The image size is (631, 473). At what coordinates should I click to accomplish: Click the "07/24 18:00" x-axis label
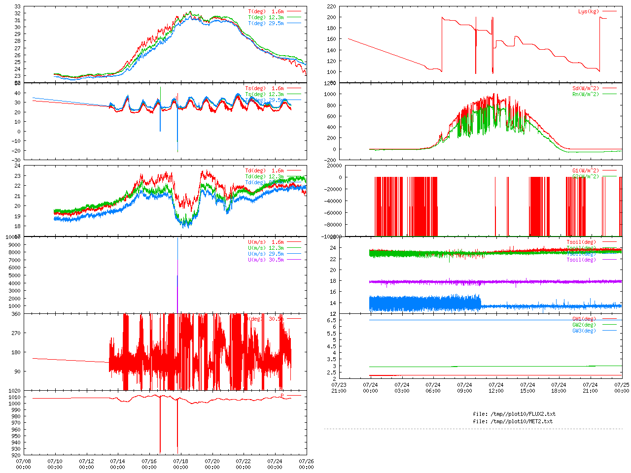[559, 388]
